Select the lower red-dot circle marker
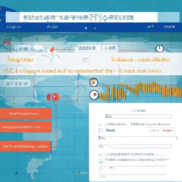This screenshot has width=182, height=182. pyautogui.click(x=94, y=95)
